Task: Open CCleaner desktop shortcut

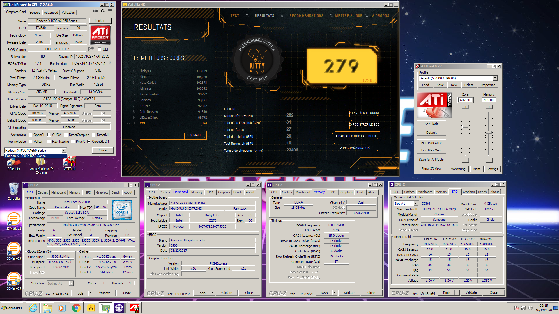Action: coord(14,163)
